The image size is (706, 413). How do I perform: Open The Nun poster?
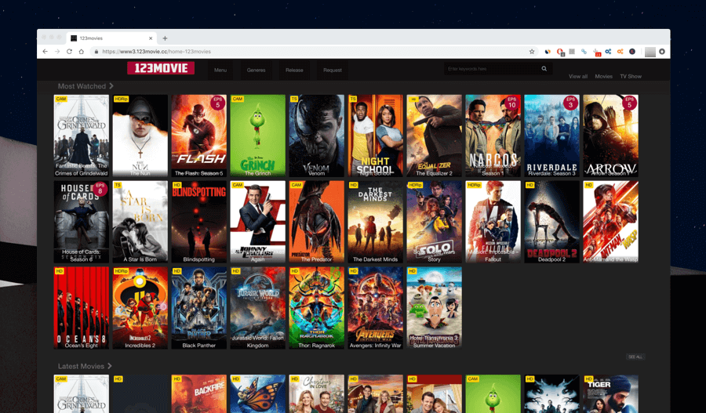(140, 136)
